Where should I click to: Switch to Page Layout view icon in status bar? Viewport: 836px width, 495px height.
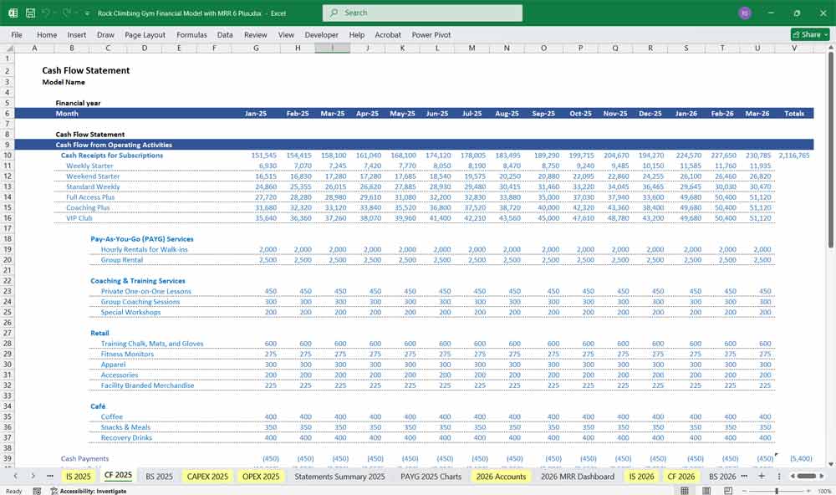point(706,490)
